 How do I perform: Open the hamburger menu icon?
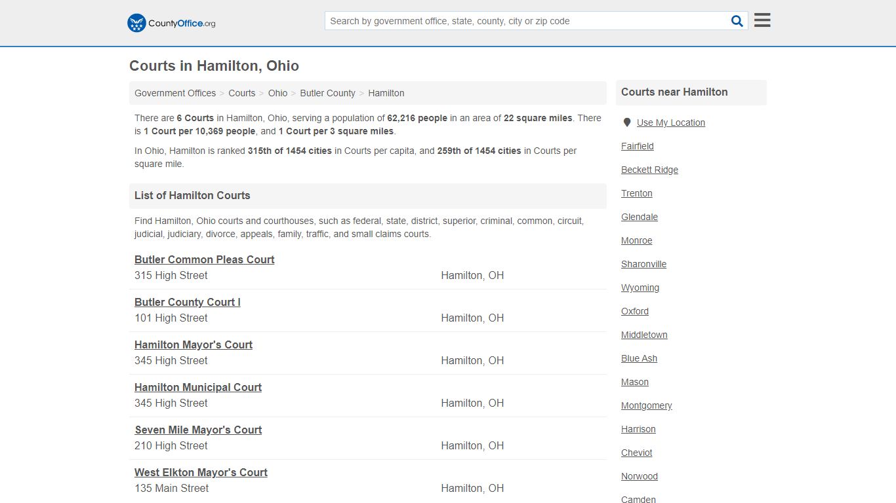(x=762, y=20)
